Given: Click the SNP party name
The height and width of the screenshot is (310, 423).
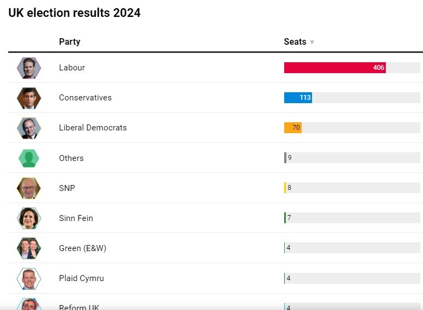Looking at the screenshot, I should click(x=67, y=188).
